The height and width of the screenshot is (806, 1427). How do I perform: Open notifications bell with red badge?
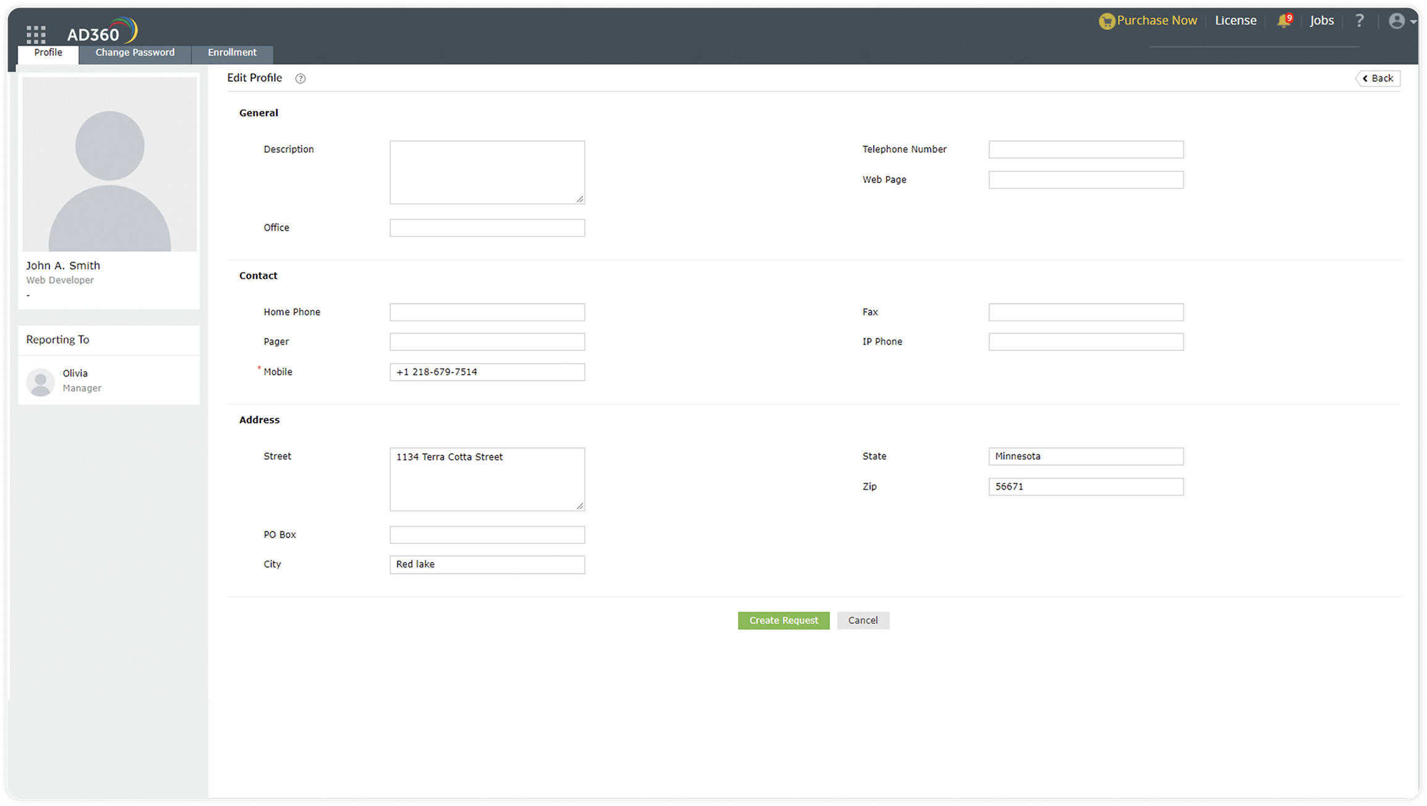[1284, 21]
